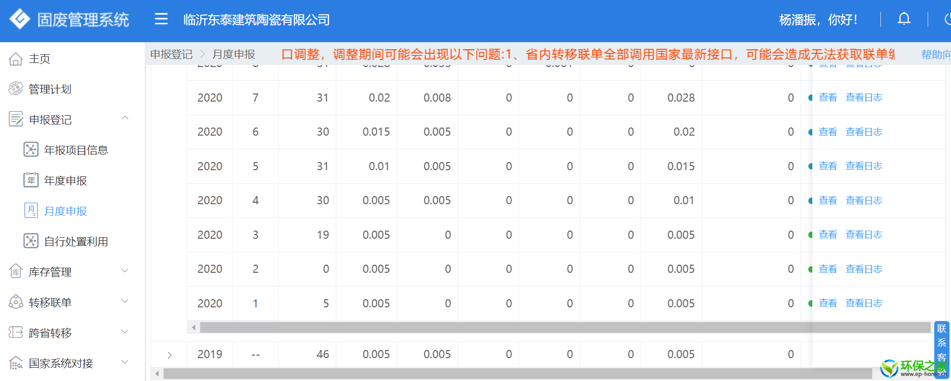Image resolution: width=951 pixels, height=381 pixels.
Task: Click 查看 for 2020 month 1
Action: pyautogui.click(x=828, y=303)
